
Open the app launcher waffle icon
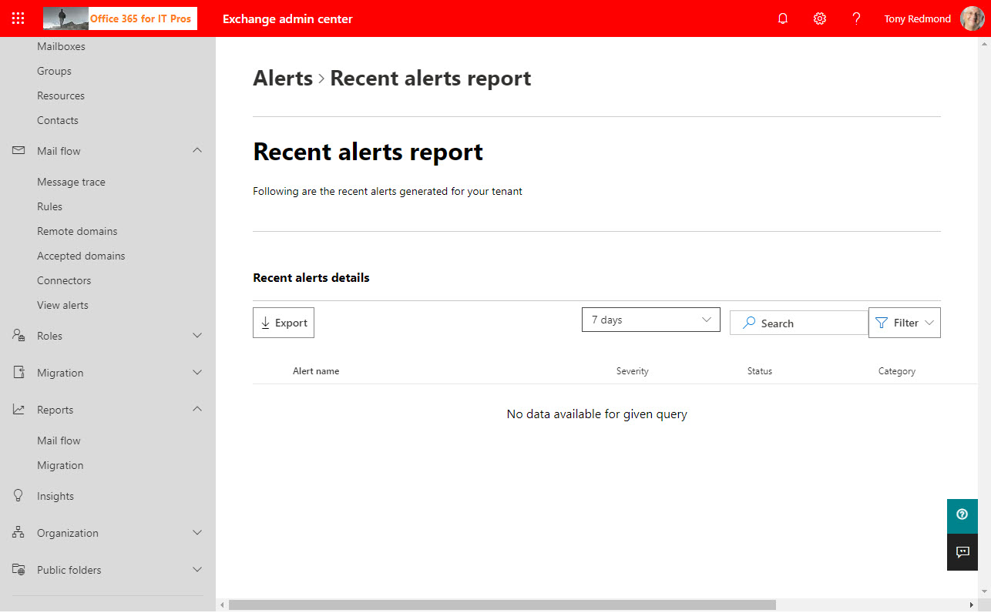point(18,18)
